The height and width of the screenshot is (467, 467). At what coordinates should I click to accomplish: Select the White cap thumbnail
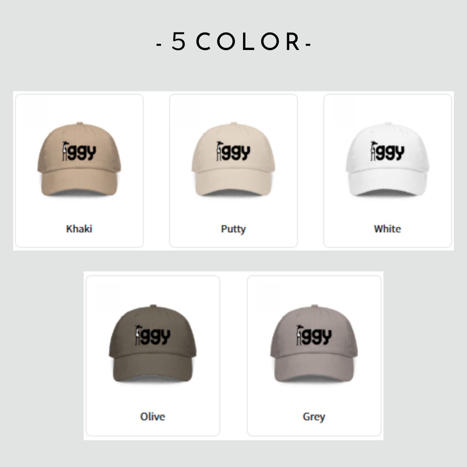387,159
